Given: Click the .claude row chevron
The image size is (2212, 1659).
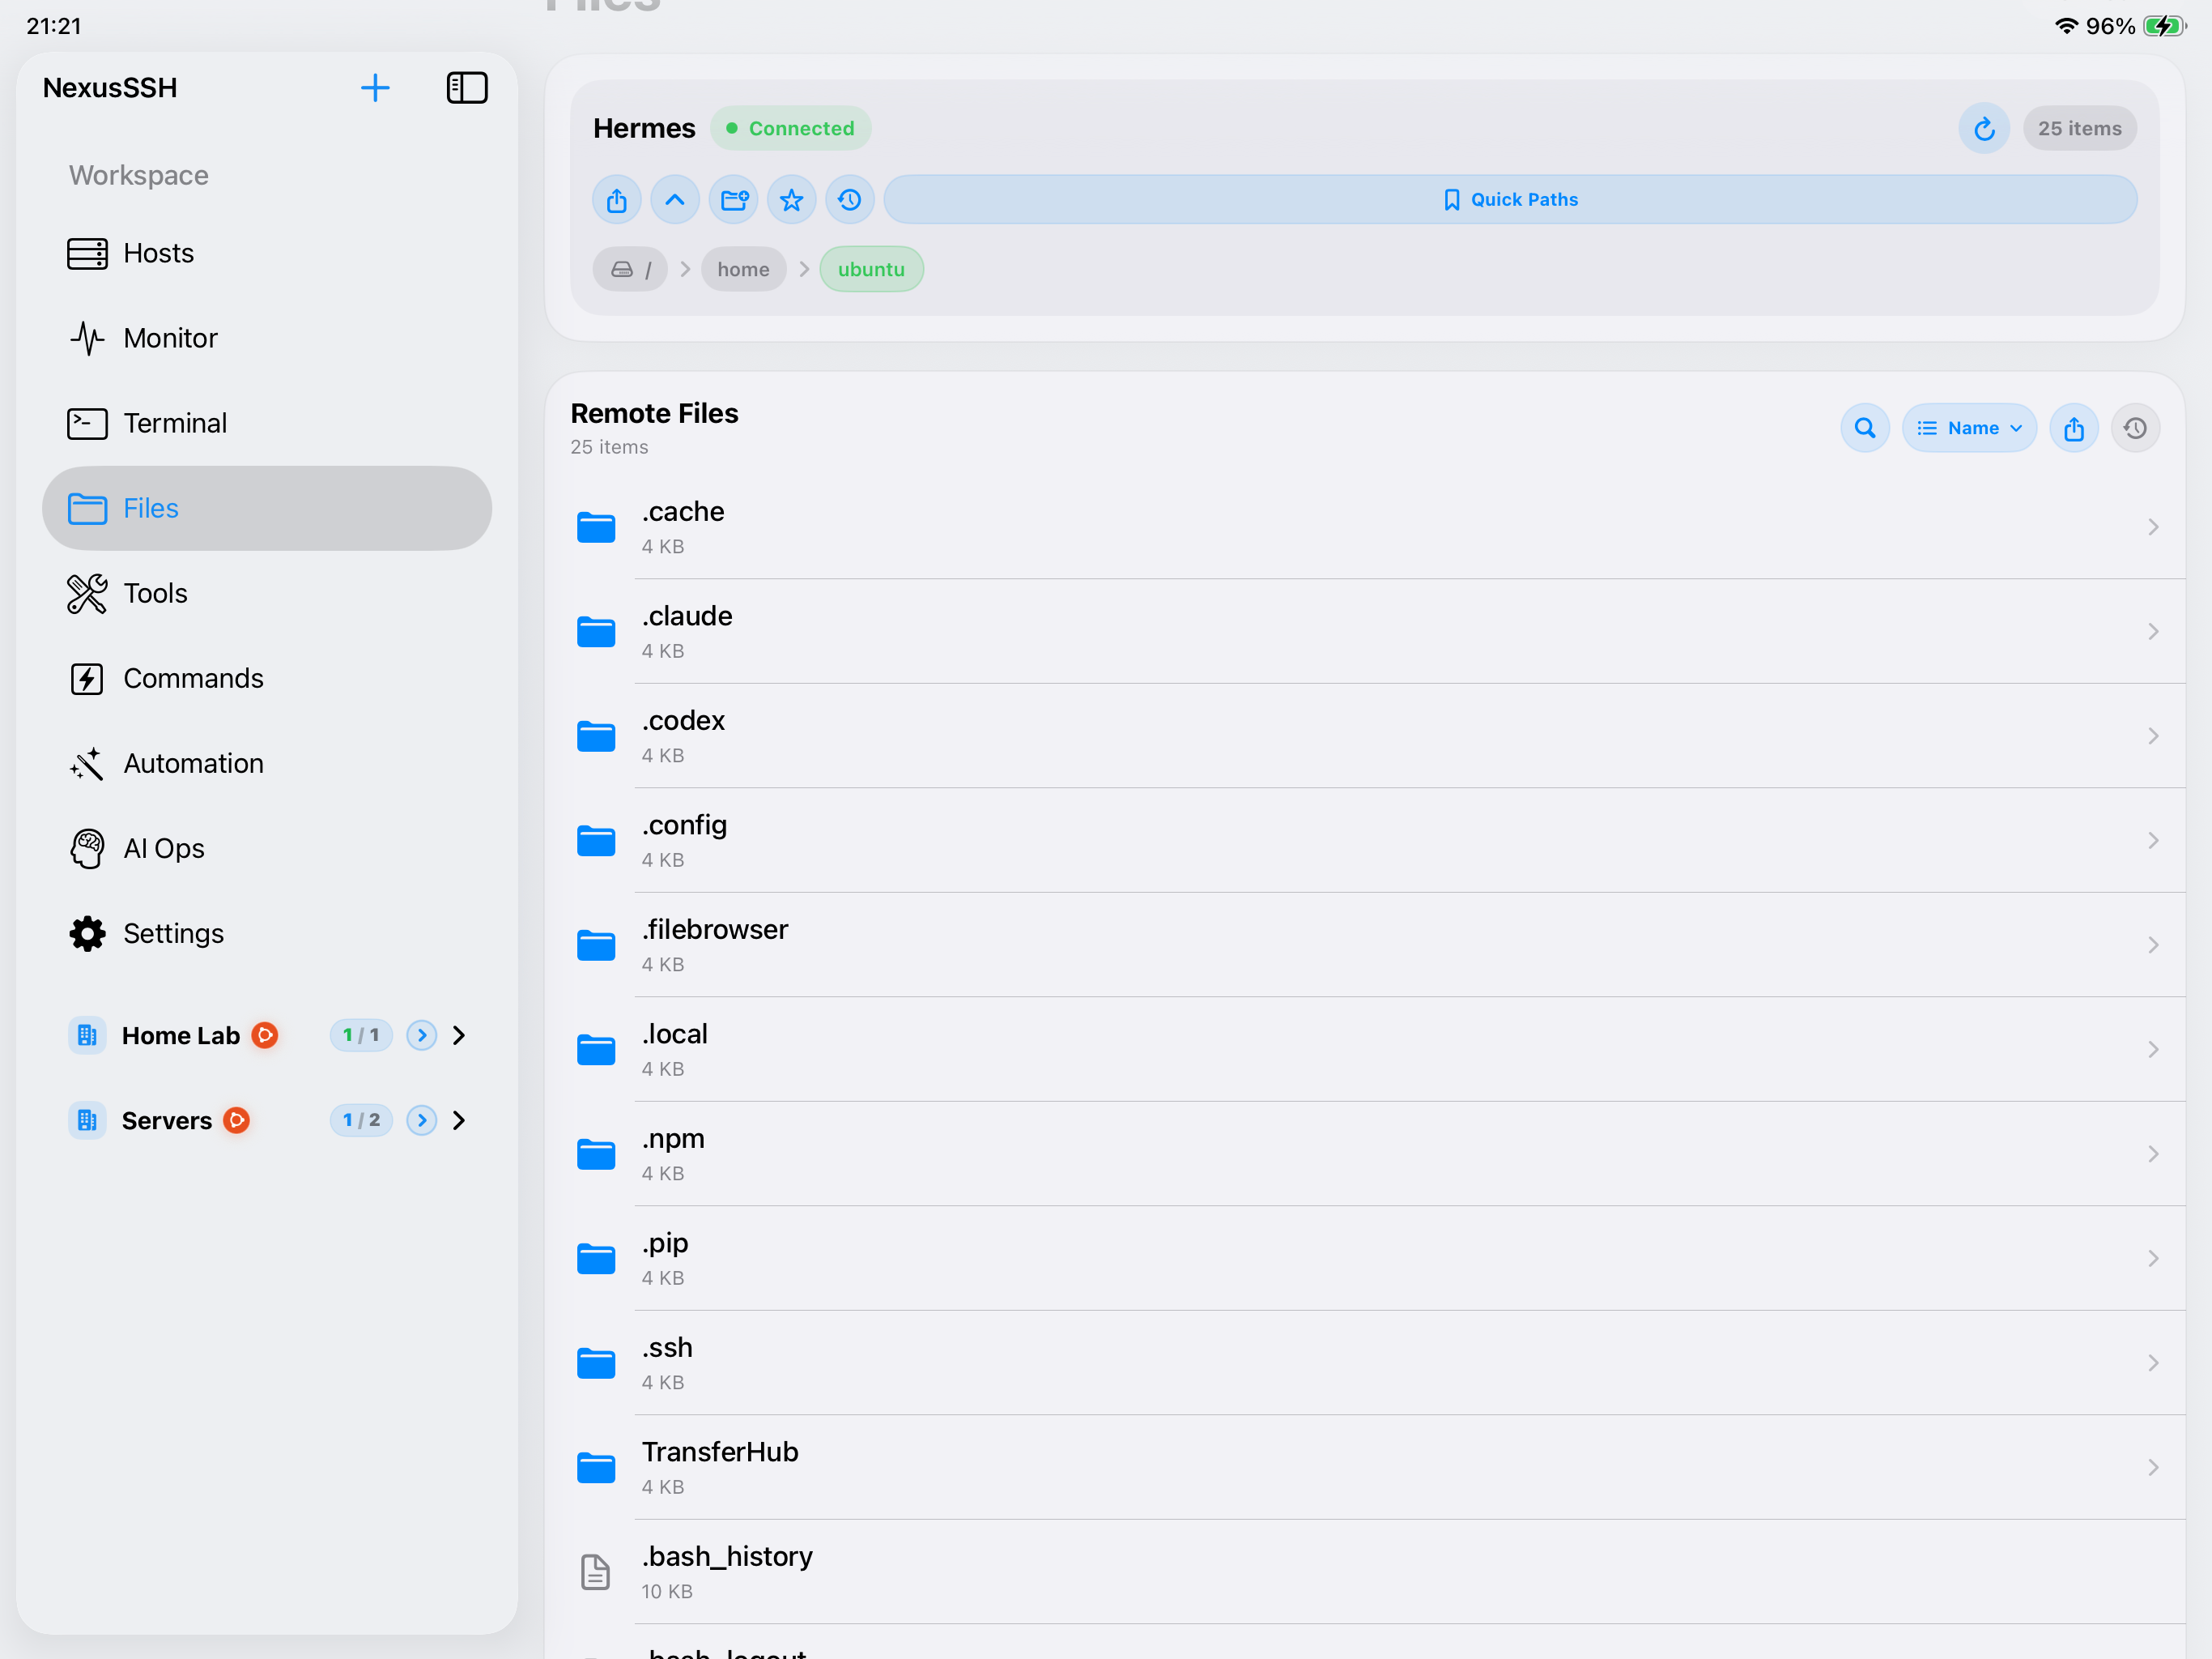Looking at the screenshot, I should pyautogui.click(x=2153, y=631).
